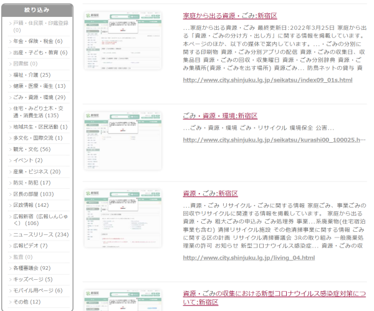Filter by その他 (12)

(x=27, y=302)
